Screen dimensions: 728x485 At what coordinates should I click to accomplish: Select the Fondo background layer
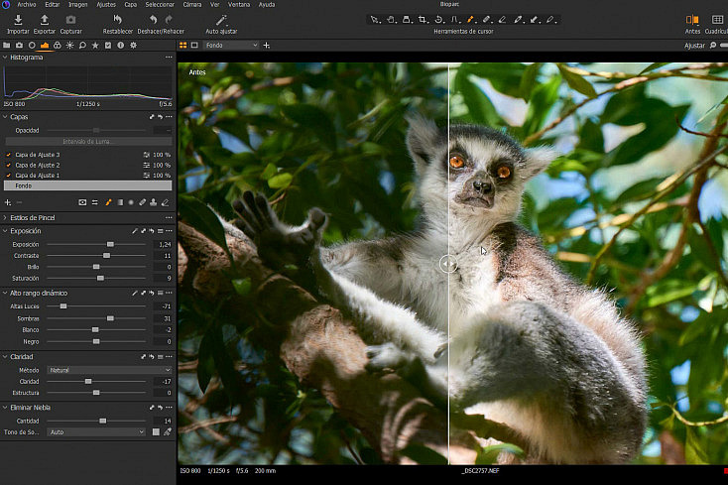tap(88, 185)
